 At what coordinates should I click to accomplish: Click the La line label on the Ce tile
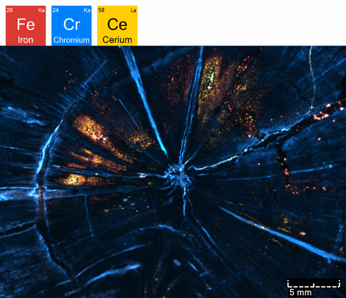tap(133, 10)
